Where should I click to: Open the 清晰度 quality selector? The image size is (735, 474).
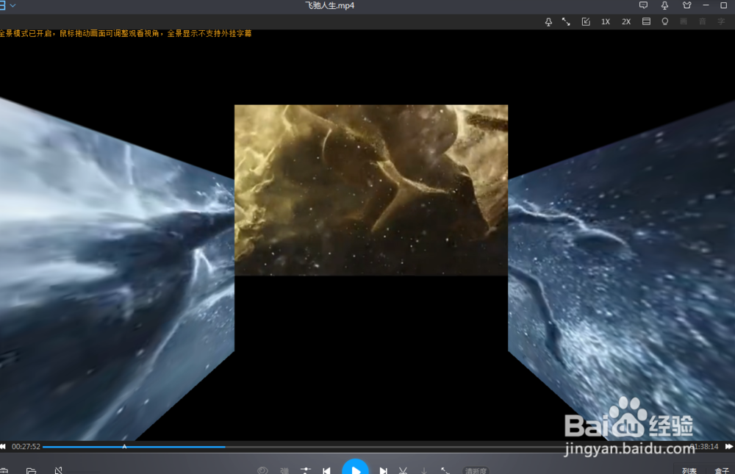[476, 470]
